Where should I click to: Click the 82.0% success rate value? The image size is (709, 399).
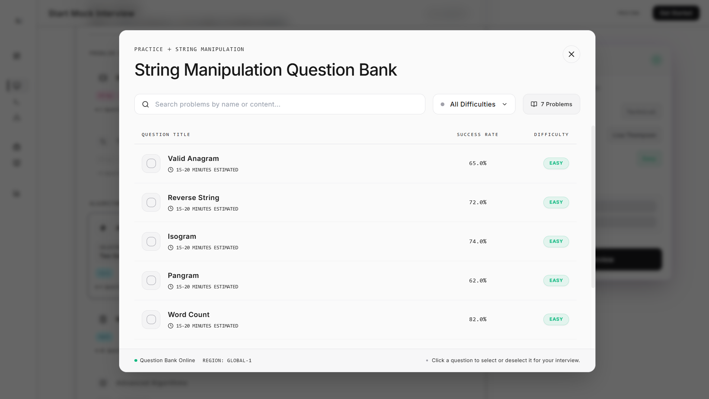478,319
